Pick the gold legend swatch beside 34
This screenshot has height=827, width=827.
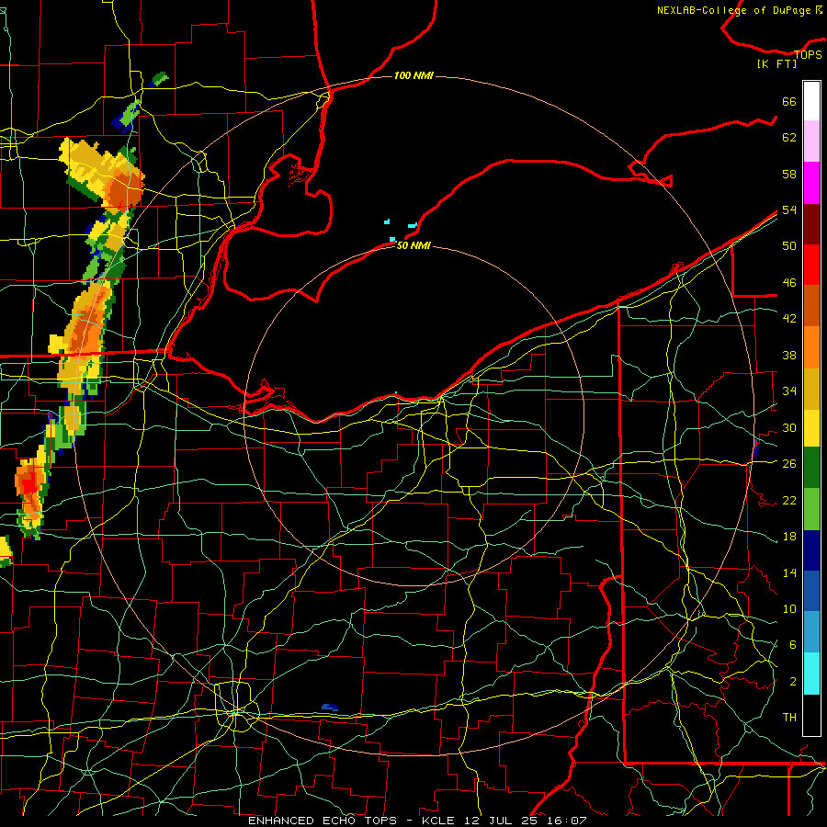(x=811, y=389)
